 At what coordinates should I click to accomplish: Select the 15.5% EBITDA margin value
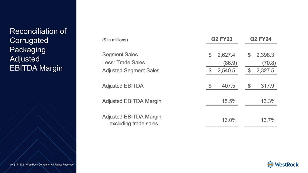coord(229,101)
